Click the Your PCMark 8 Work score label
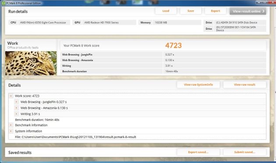Screen dimensions: 276x163 [x=81, y=45]
